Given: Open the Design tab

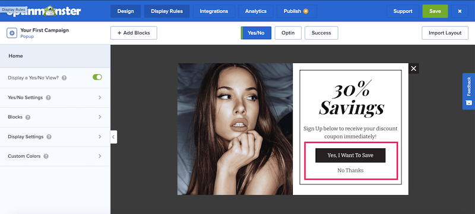Looking at the screenshot, I should [x=125, y=11].
